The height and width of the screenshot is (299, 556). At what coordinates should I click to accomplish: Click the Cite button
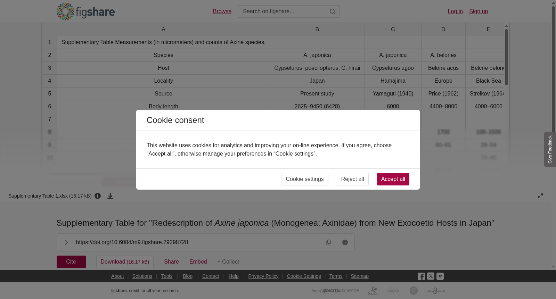coord(71,262)
